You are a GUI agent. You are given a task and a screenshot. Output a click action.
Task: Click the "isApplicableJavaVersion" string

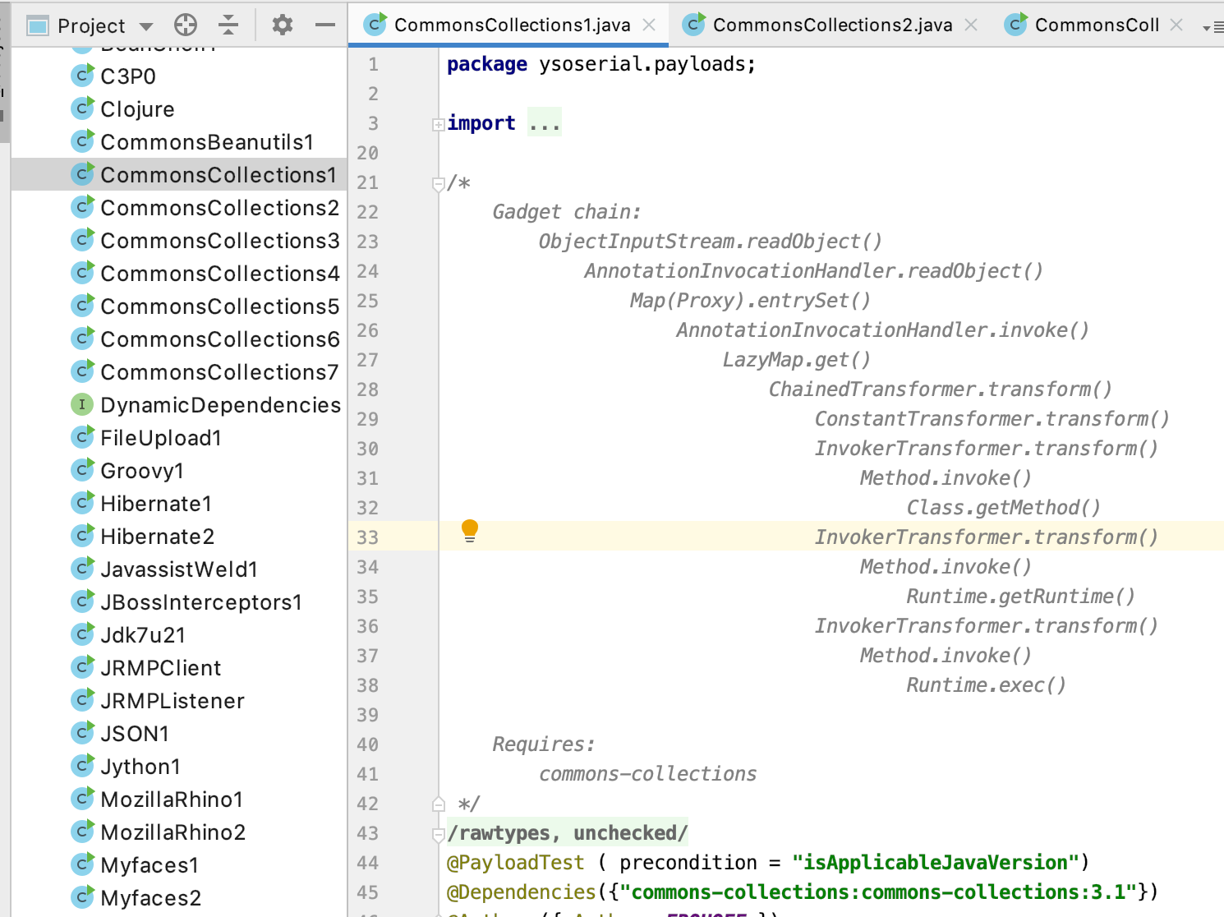935,863
